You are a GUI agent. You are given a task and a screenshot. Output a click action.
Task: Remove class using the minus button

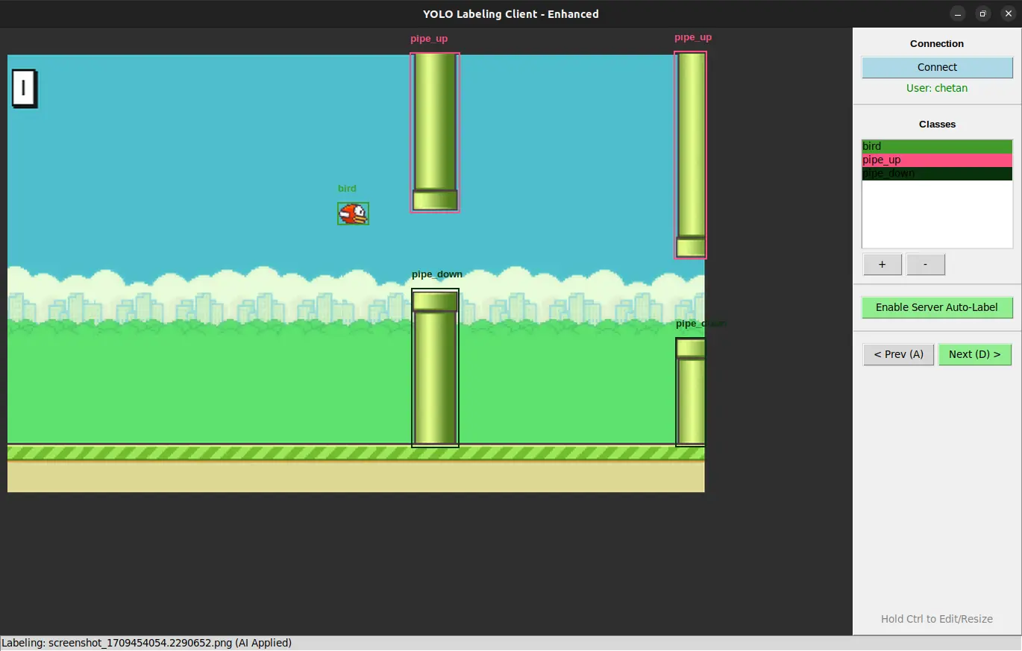[x=926, y=265]
